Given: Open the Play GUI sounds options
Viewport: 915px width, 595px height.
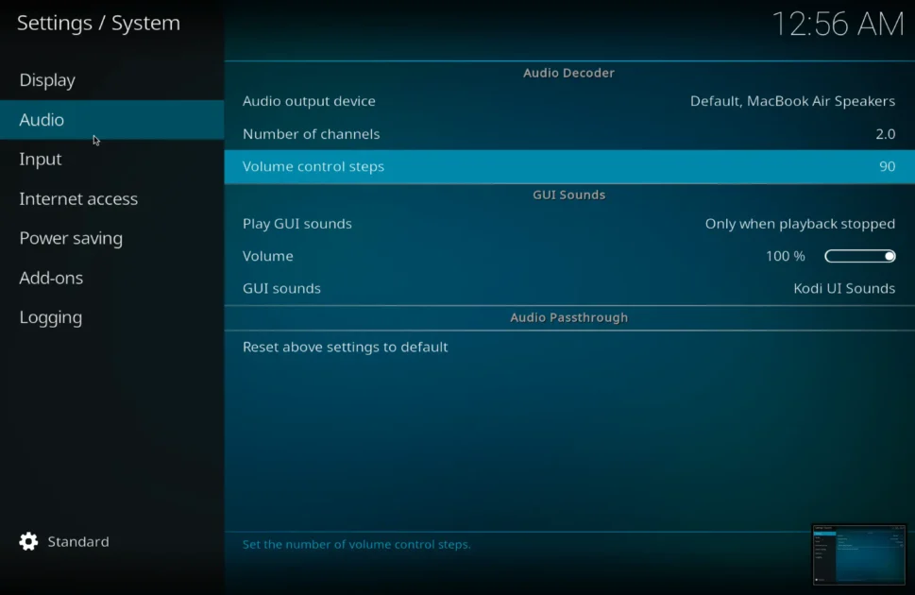Looking at the screenshot, I should pos(568,224).
